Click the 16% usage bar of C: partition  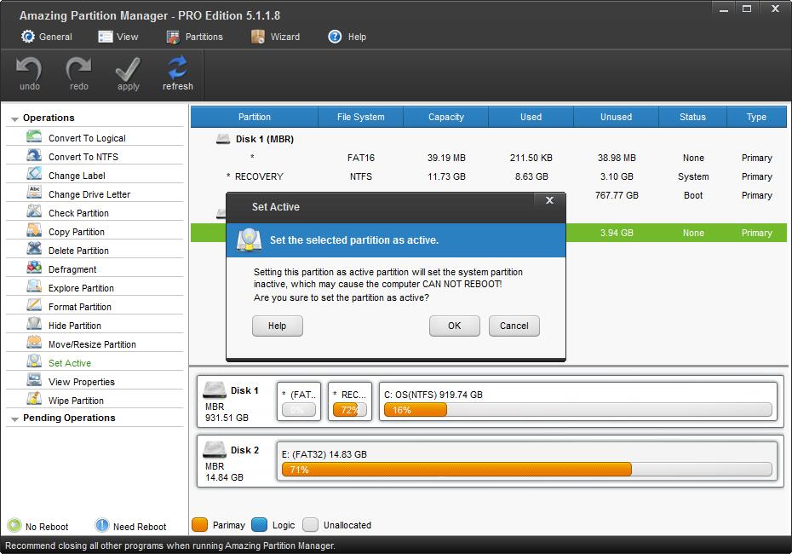point(578,410)
